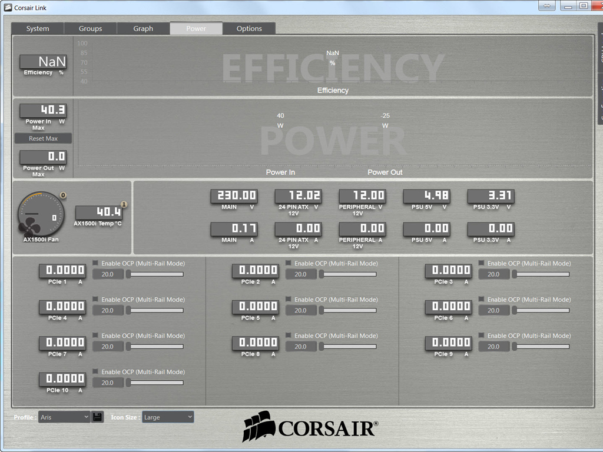Select the PCIe 3 OCP value field

[494, 274]
